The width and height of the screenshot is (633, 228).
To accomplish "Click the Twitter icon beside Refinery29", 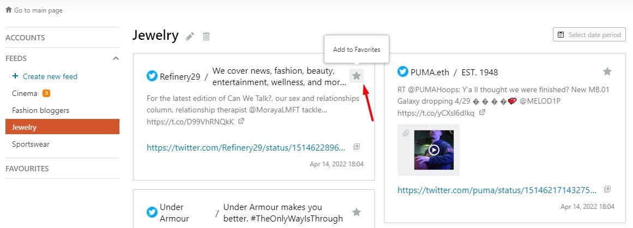I will (152, 76).
